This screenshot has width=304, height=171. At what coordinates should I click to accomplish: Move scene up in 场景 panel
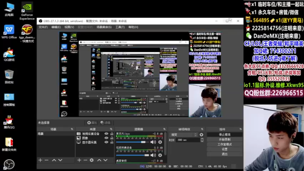[54, 160]
